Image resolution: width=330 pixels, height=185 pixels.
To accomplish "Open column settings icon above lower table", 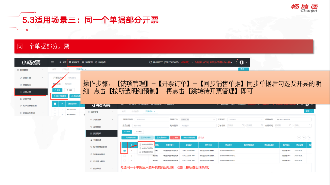I will click(x=304, y=138).
